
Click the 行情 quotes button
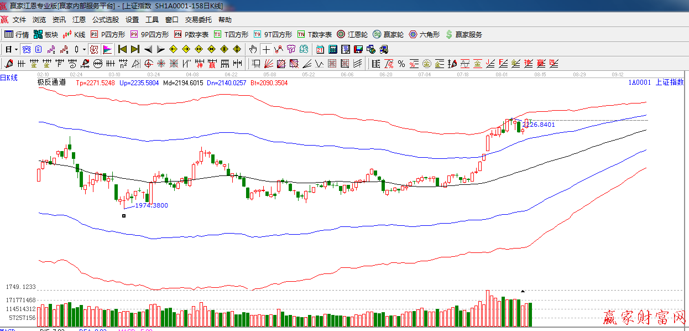click(17, 34)
